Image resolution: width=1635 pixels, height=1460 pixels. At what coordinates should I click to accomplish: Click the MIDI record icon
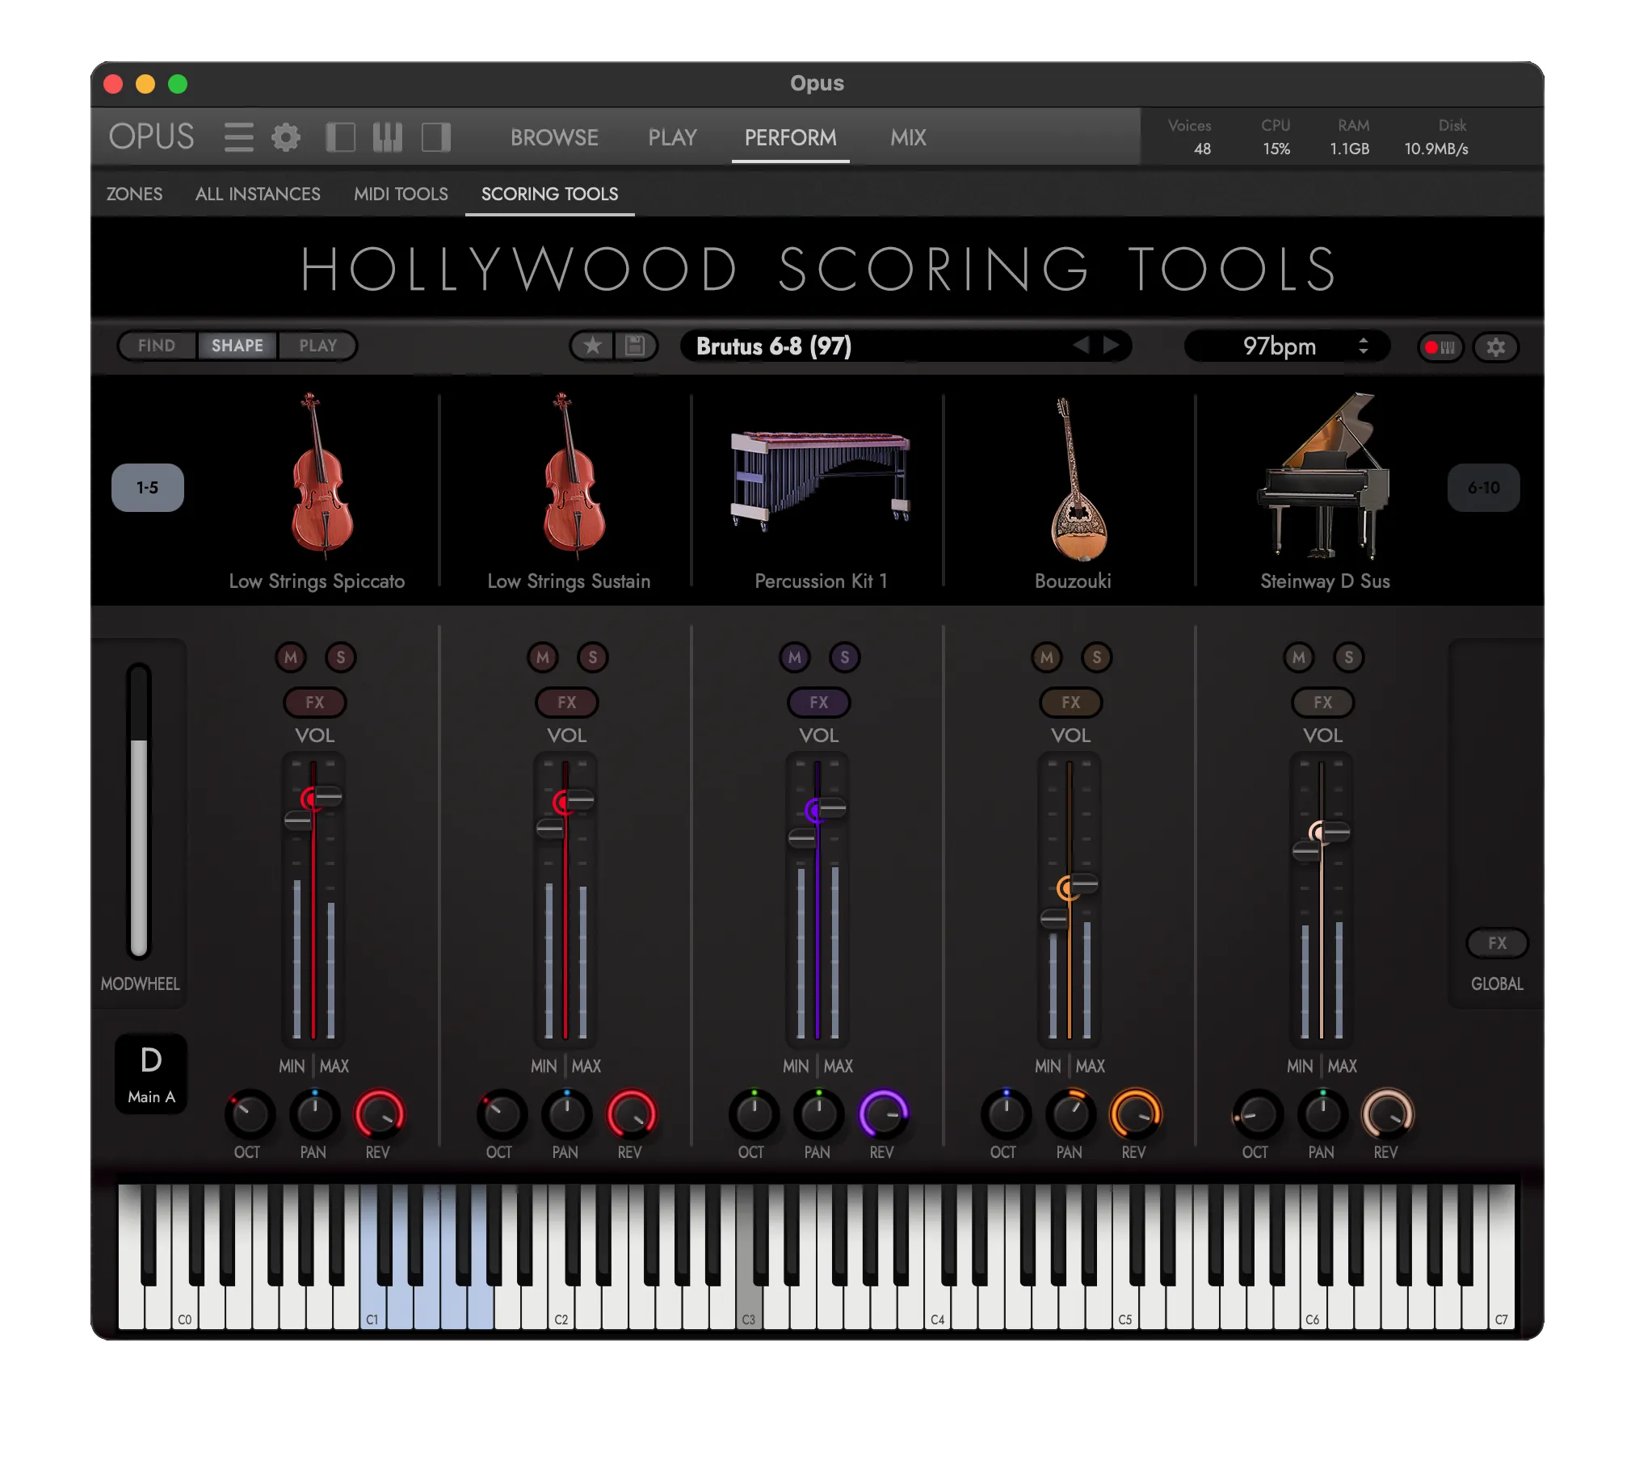[x=1440, y=347]
